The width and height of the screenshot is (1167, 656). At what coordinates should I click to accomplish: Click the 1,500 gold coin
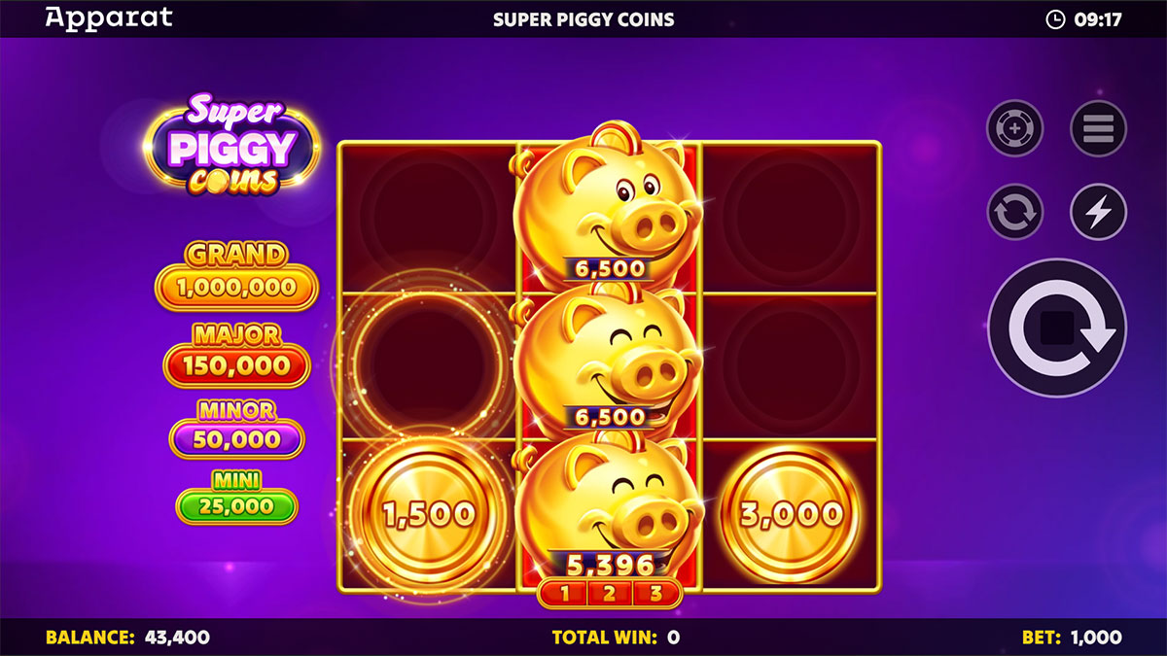[428, 513]
